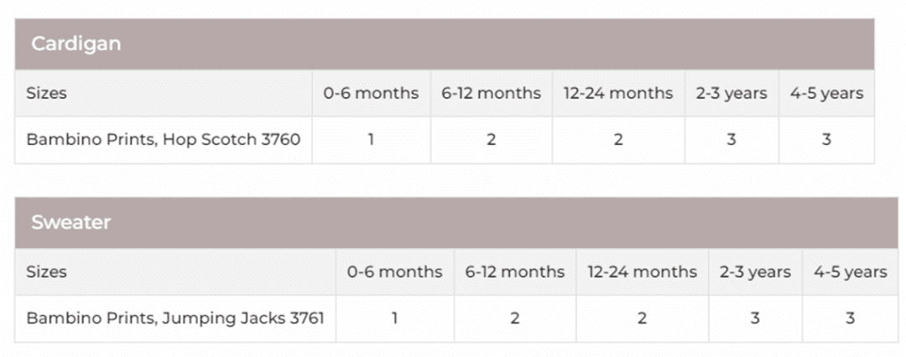Click the Cardigan table header
The image size is (906, 357).
76,44
